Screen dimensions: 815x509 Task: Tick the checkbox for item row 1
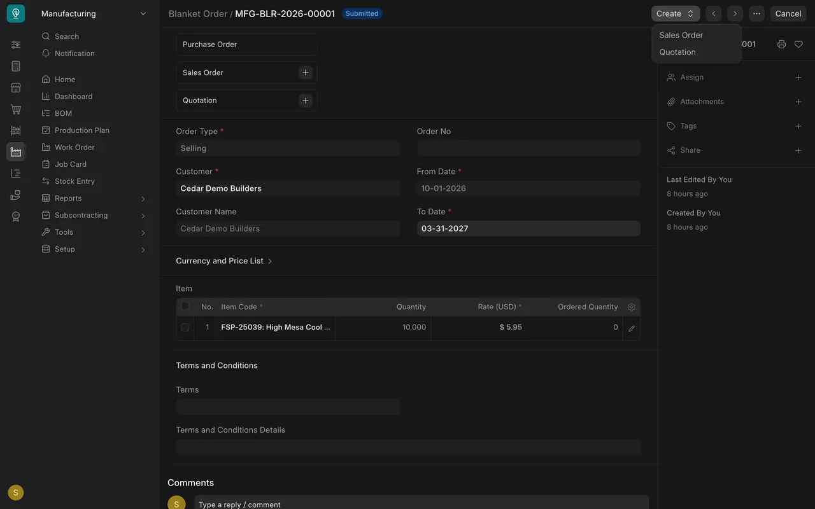click(x=185, y=328)
